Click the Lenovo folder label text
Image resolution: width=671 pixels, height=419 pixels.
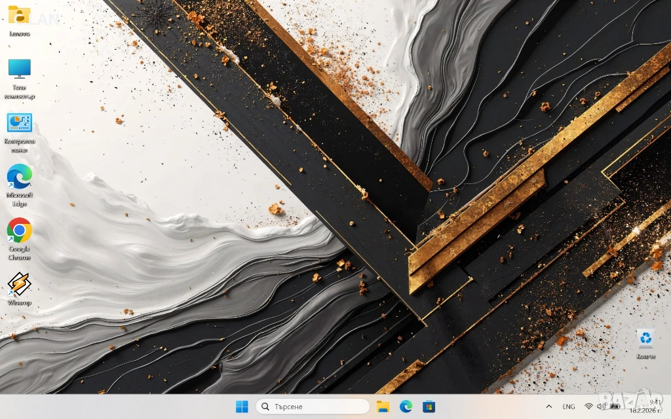click(19, 33)
